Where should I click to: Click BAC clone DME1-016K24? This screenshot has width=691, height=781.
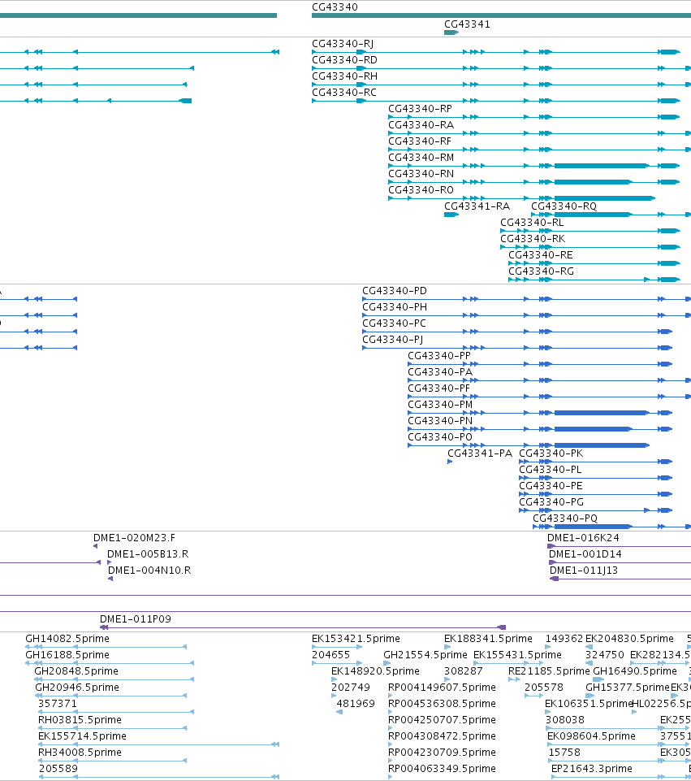click(582, 538)
